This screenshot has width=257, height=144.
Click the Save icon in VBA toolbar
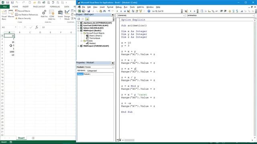click(89, 11)
